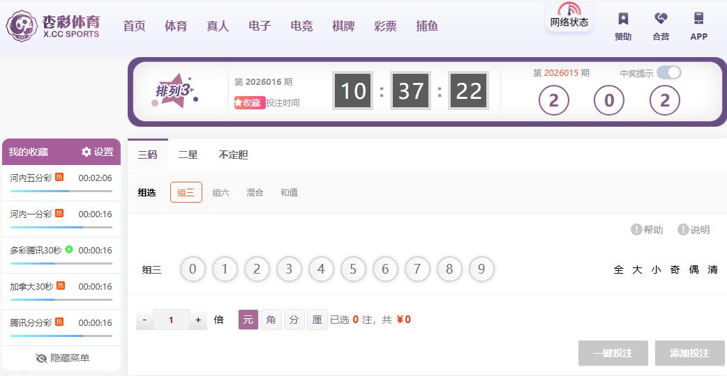The height and width of the screenshot is (376, 727).
Task: Switch to the 二星 tab
Action: [x=188, y=155]
